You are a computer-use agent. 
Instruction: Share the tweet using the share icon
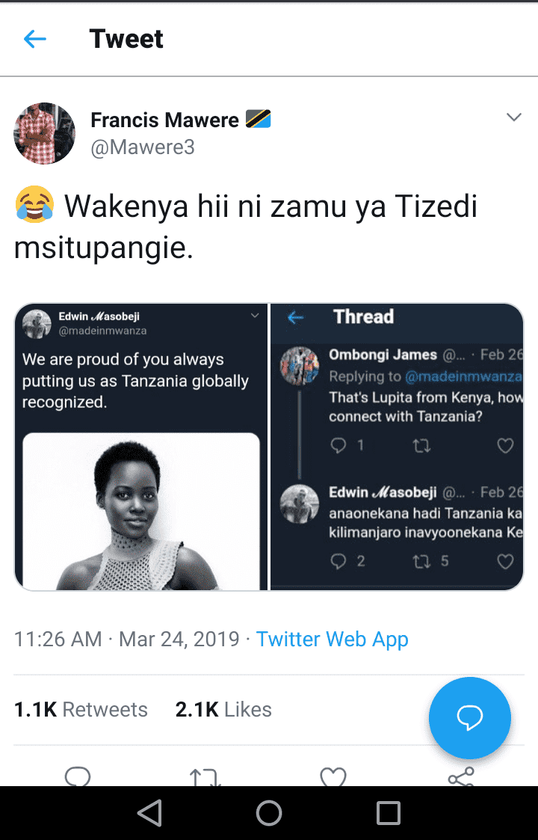461,776
